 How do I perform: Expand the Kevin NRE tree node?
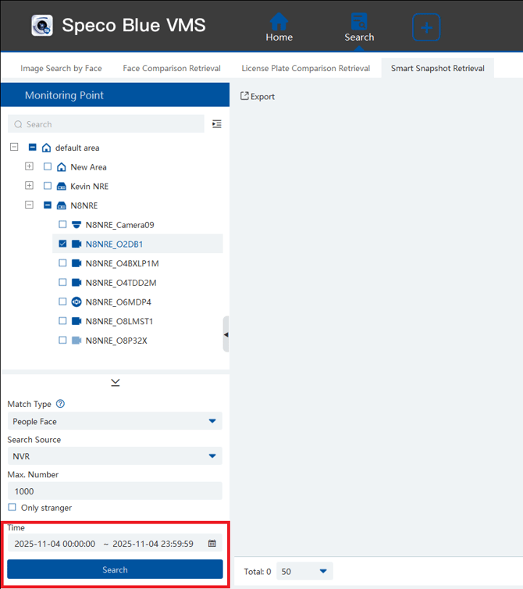[x=29, y=186]
